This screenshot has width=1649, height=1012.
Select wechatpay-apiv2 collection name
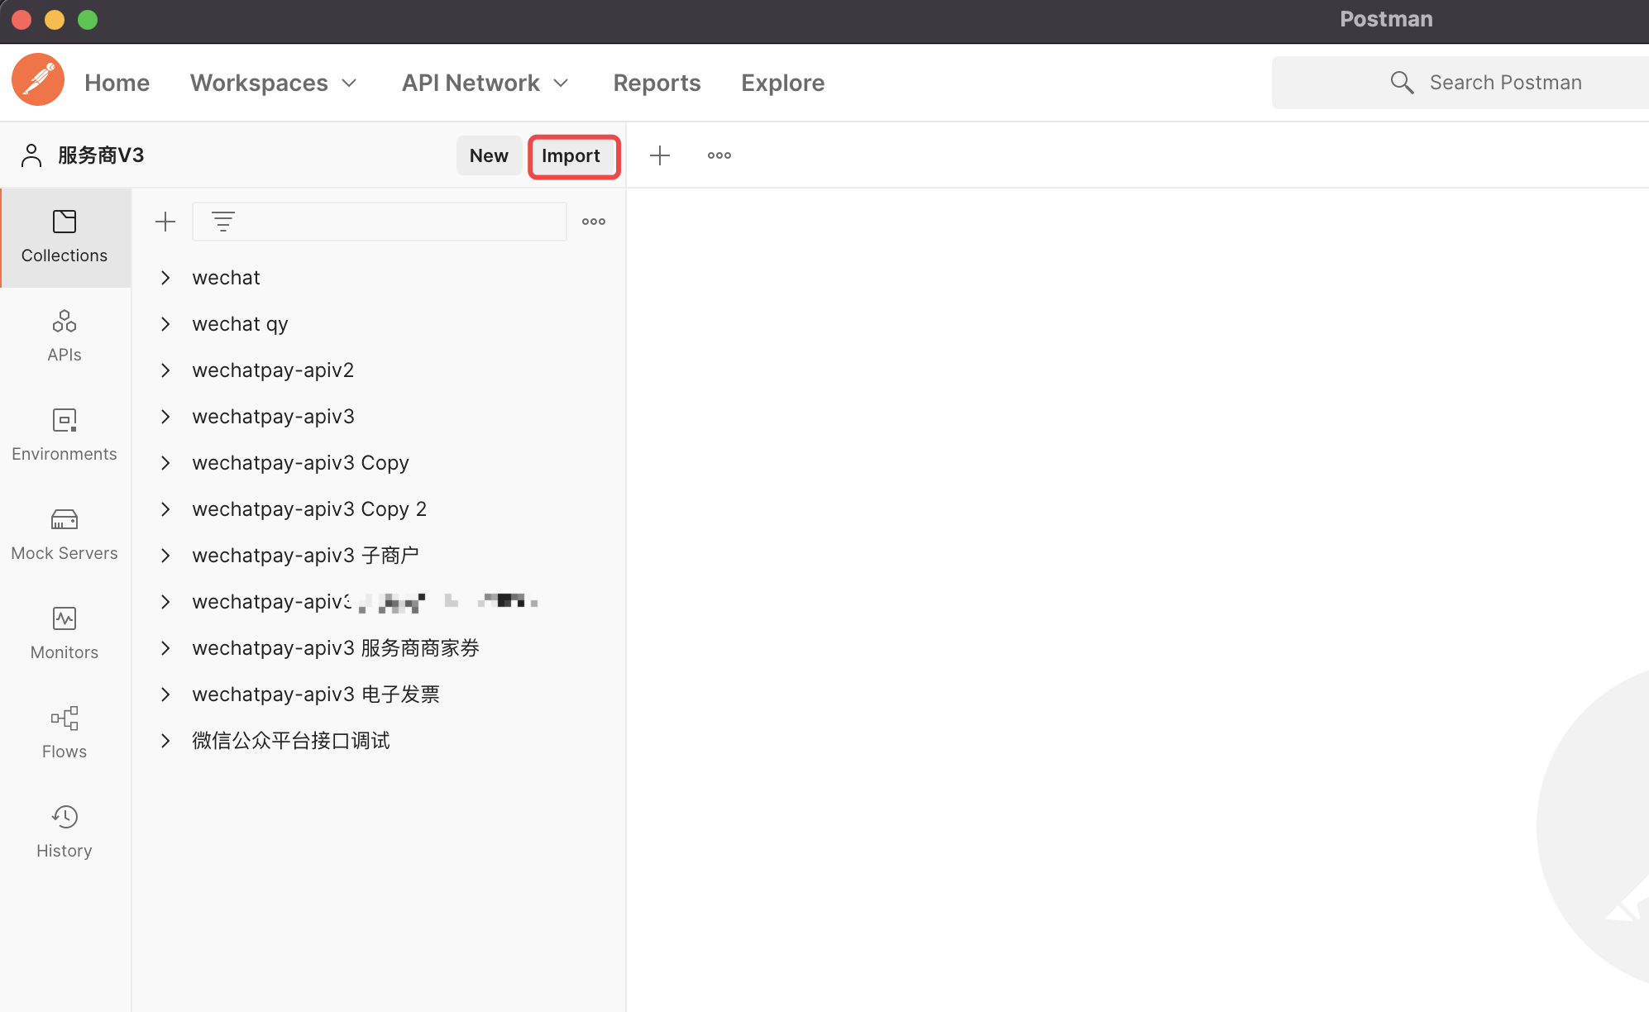[x=273, y=370]
